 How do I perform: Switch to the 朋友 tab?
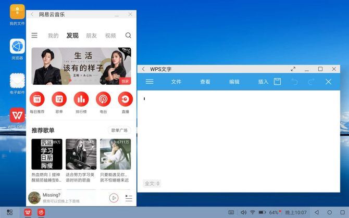[91, 35]
